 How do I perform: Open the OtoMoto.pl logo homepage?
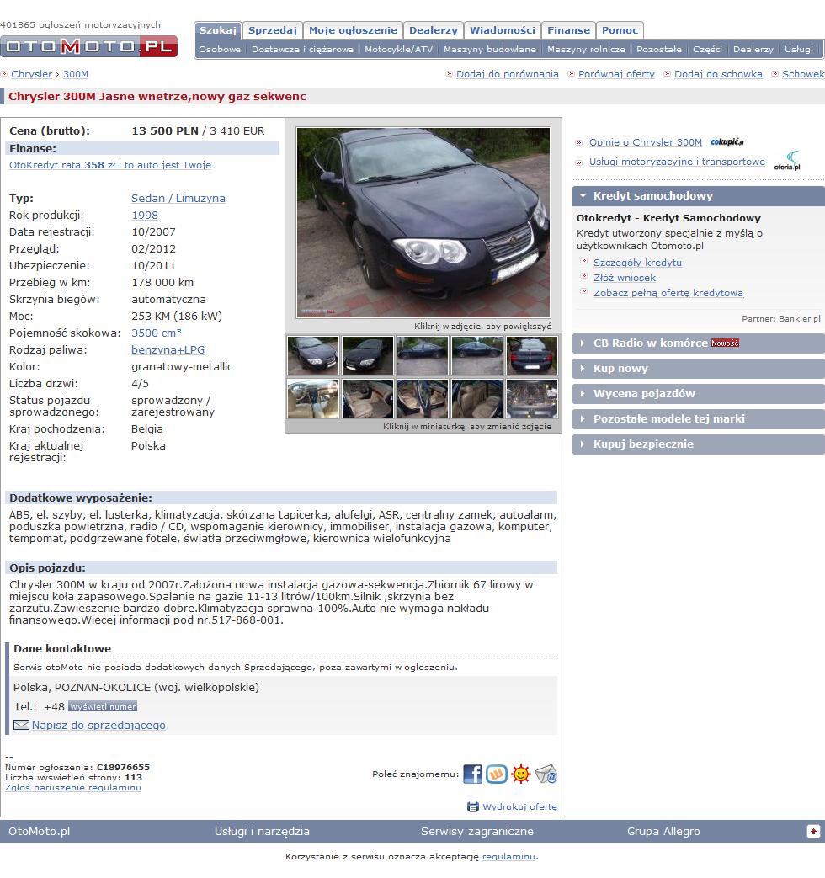(89, 46)
